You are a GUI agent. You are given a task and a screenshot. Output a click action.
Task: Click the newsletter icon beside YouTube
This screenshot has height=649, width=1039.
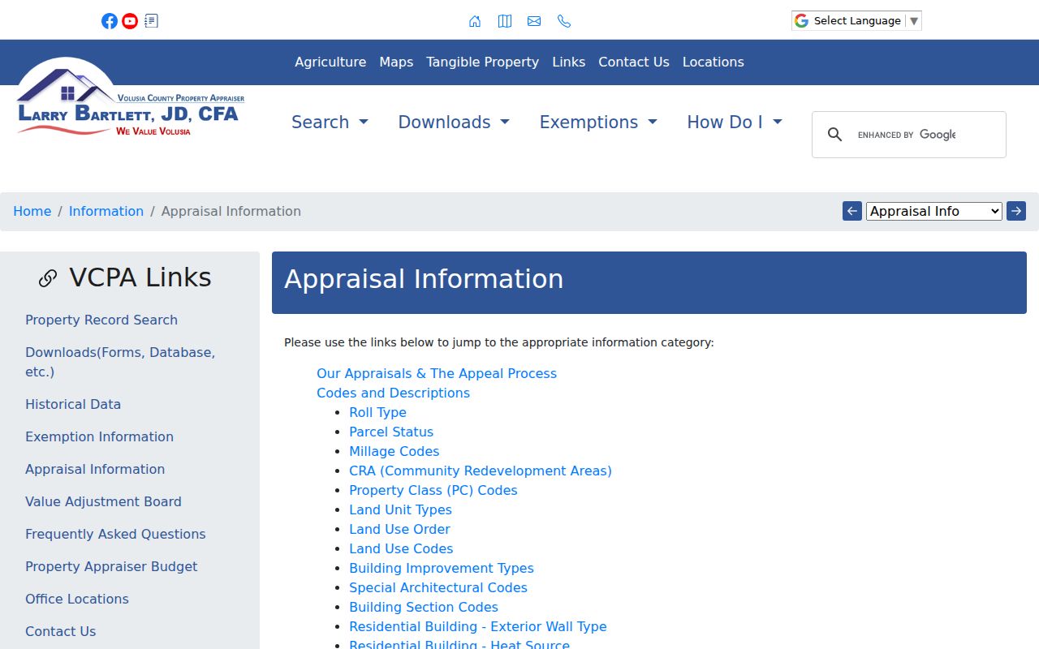[x=151, y=21]
